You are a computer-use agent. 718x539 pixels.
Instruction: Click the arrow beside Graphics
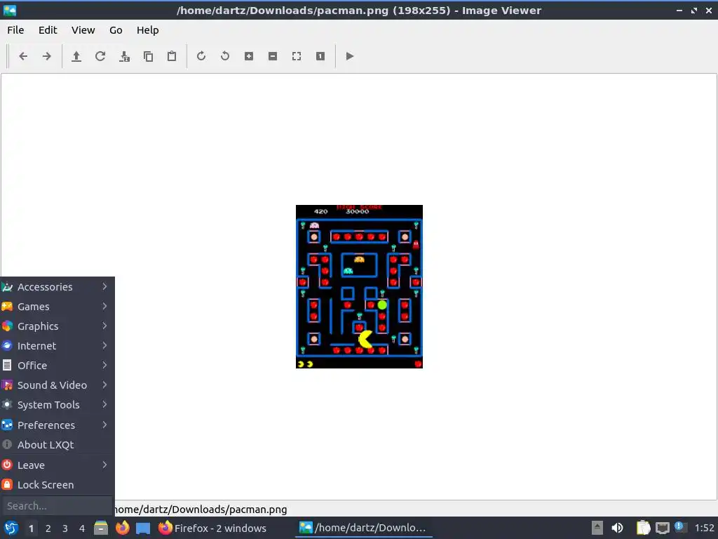[104, 326]
